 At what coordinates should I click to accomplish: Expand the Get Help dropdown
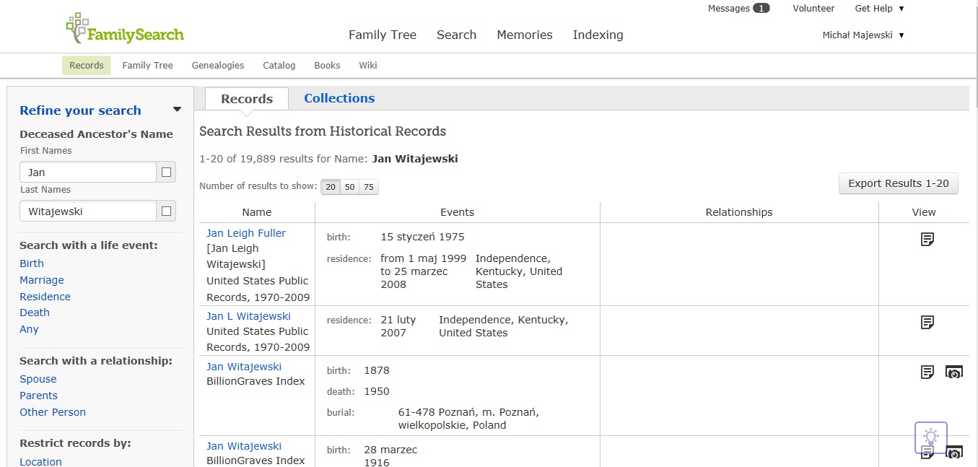pyautogui.click(x=879, y=9)
